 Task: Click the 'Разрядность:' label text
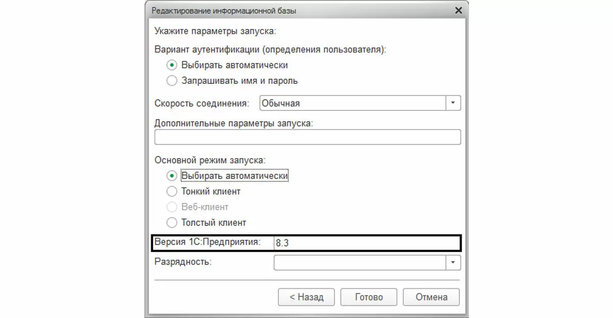pyautogui.click(x=183, y=262)
